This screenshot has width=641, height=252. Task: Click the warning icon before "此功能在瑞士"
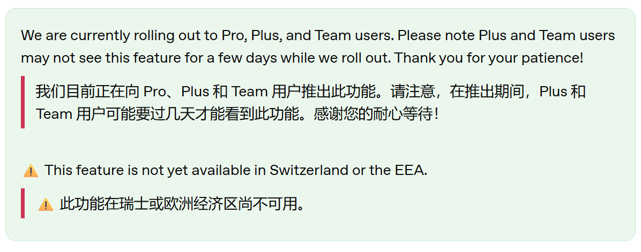[x=46, y=204]
